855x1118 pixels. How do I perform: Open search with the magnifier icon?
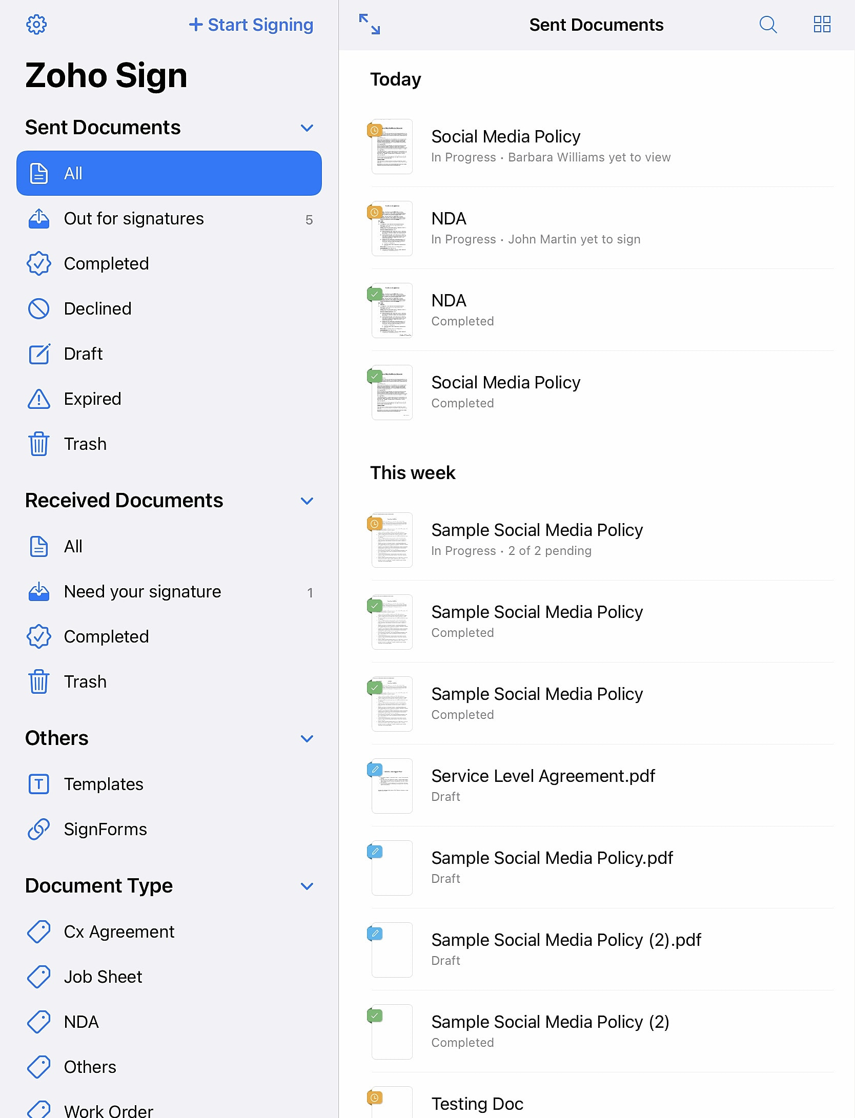click(768, 24)
